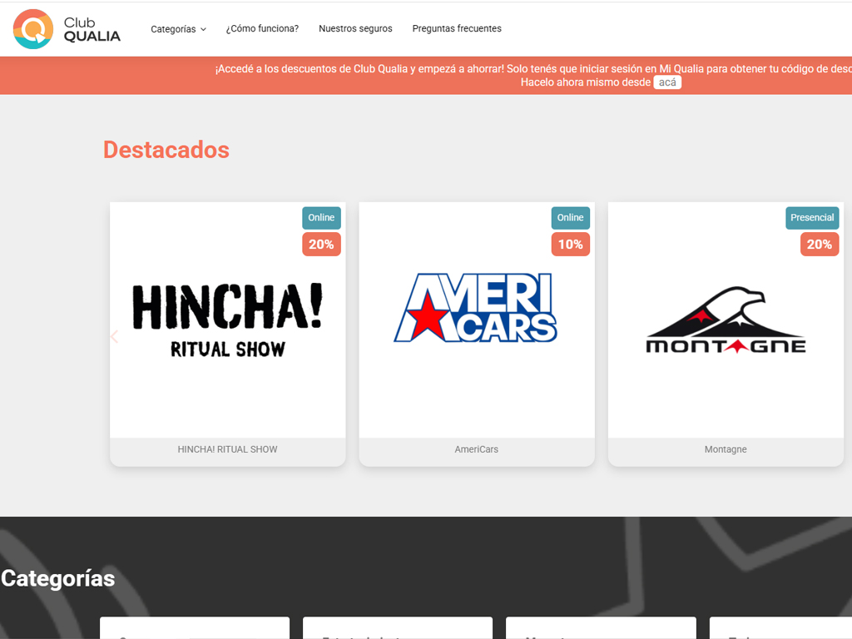Click the Club Qualia logo

pos(67,29)
